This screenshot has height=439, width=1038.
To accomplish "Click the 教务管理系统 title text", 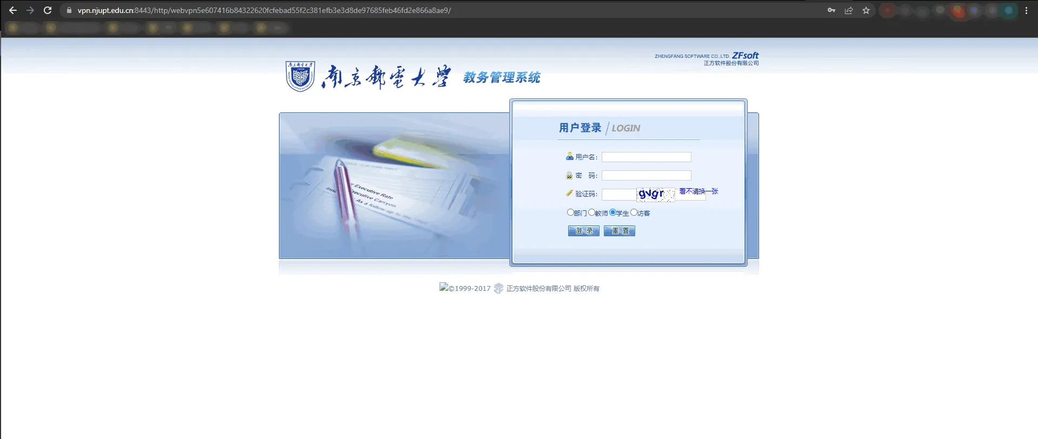I will [502, 77].
